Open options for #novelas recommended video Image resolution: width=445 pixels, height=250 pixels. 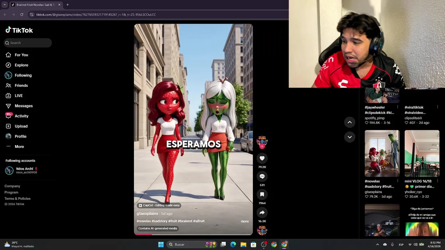398,181
